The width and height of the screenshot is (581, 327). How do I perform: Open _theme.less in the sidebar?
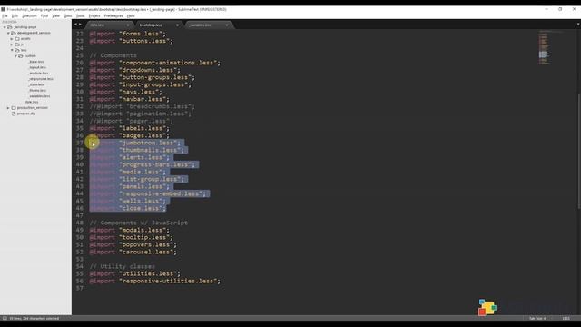point(37,91)
